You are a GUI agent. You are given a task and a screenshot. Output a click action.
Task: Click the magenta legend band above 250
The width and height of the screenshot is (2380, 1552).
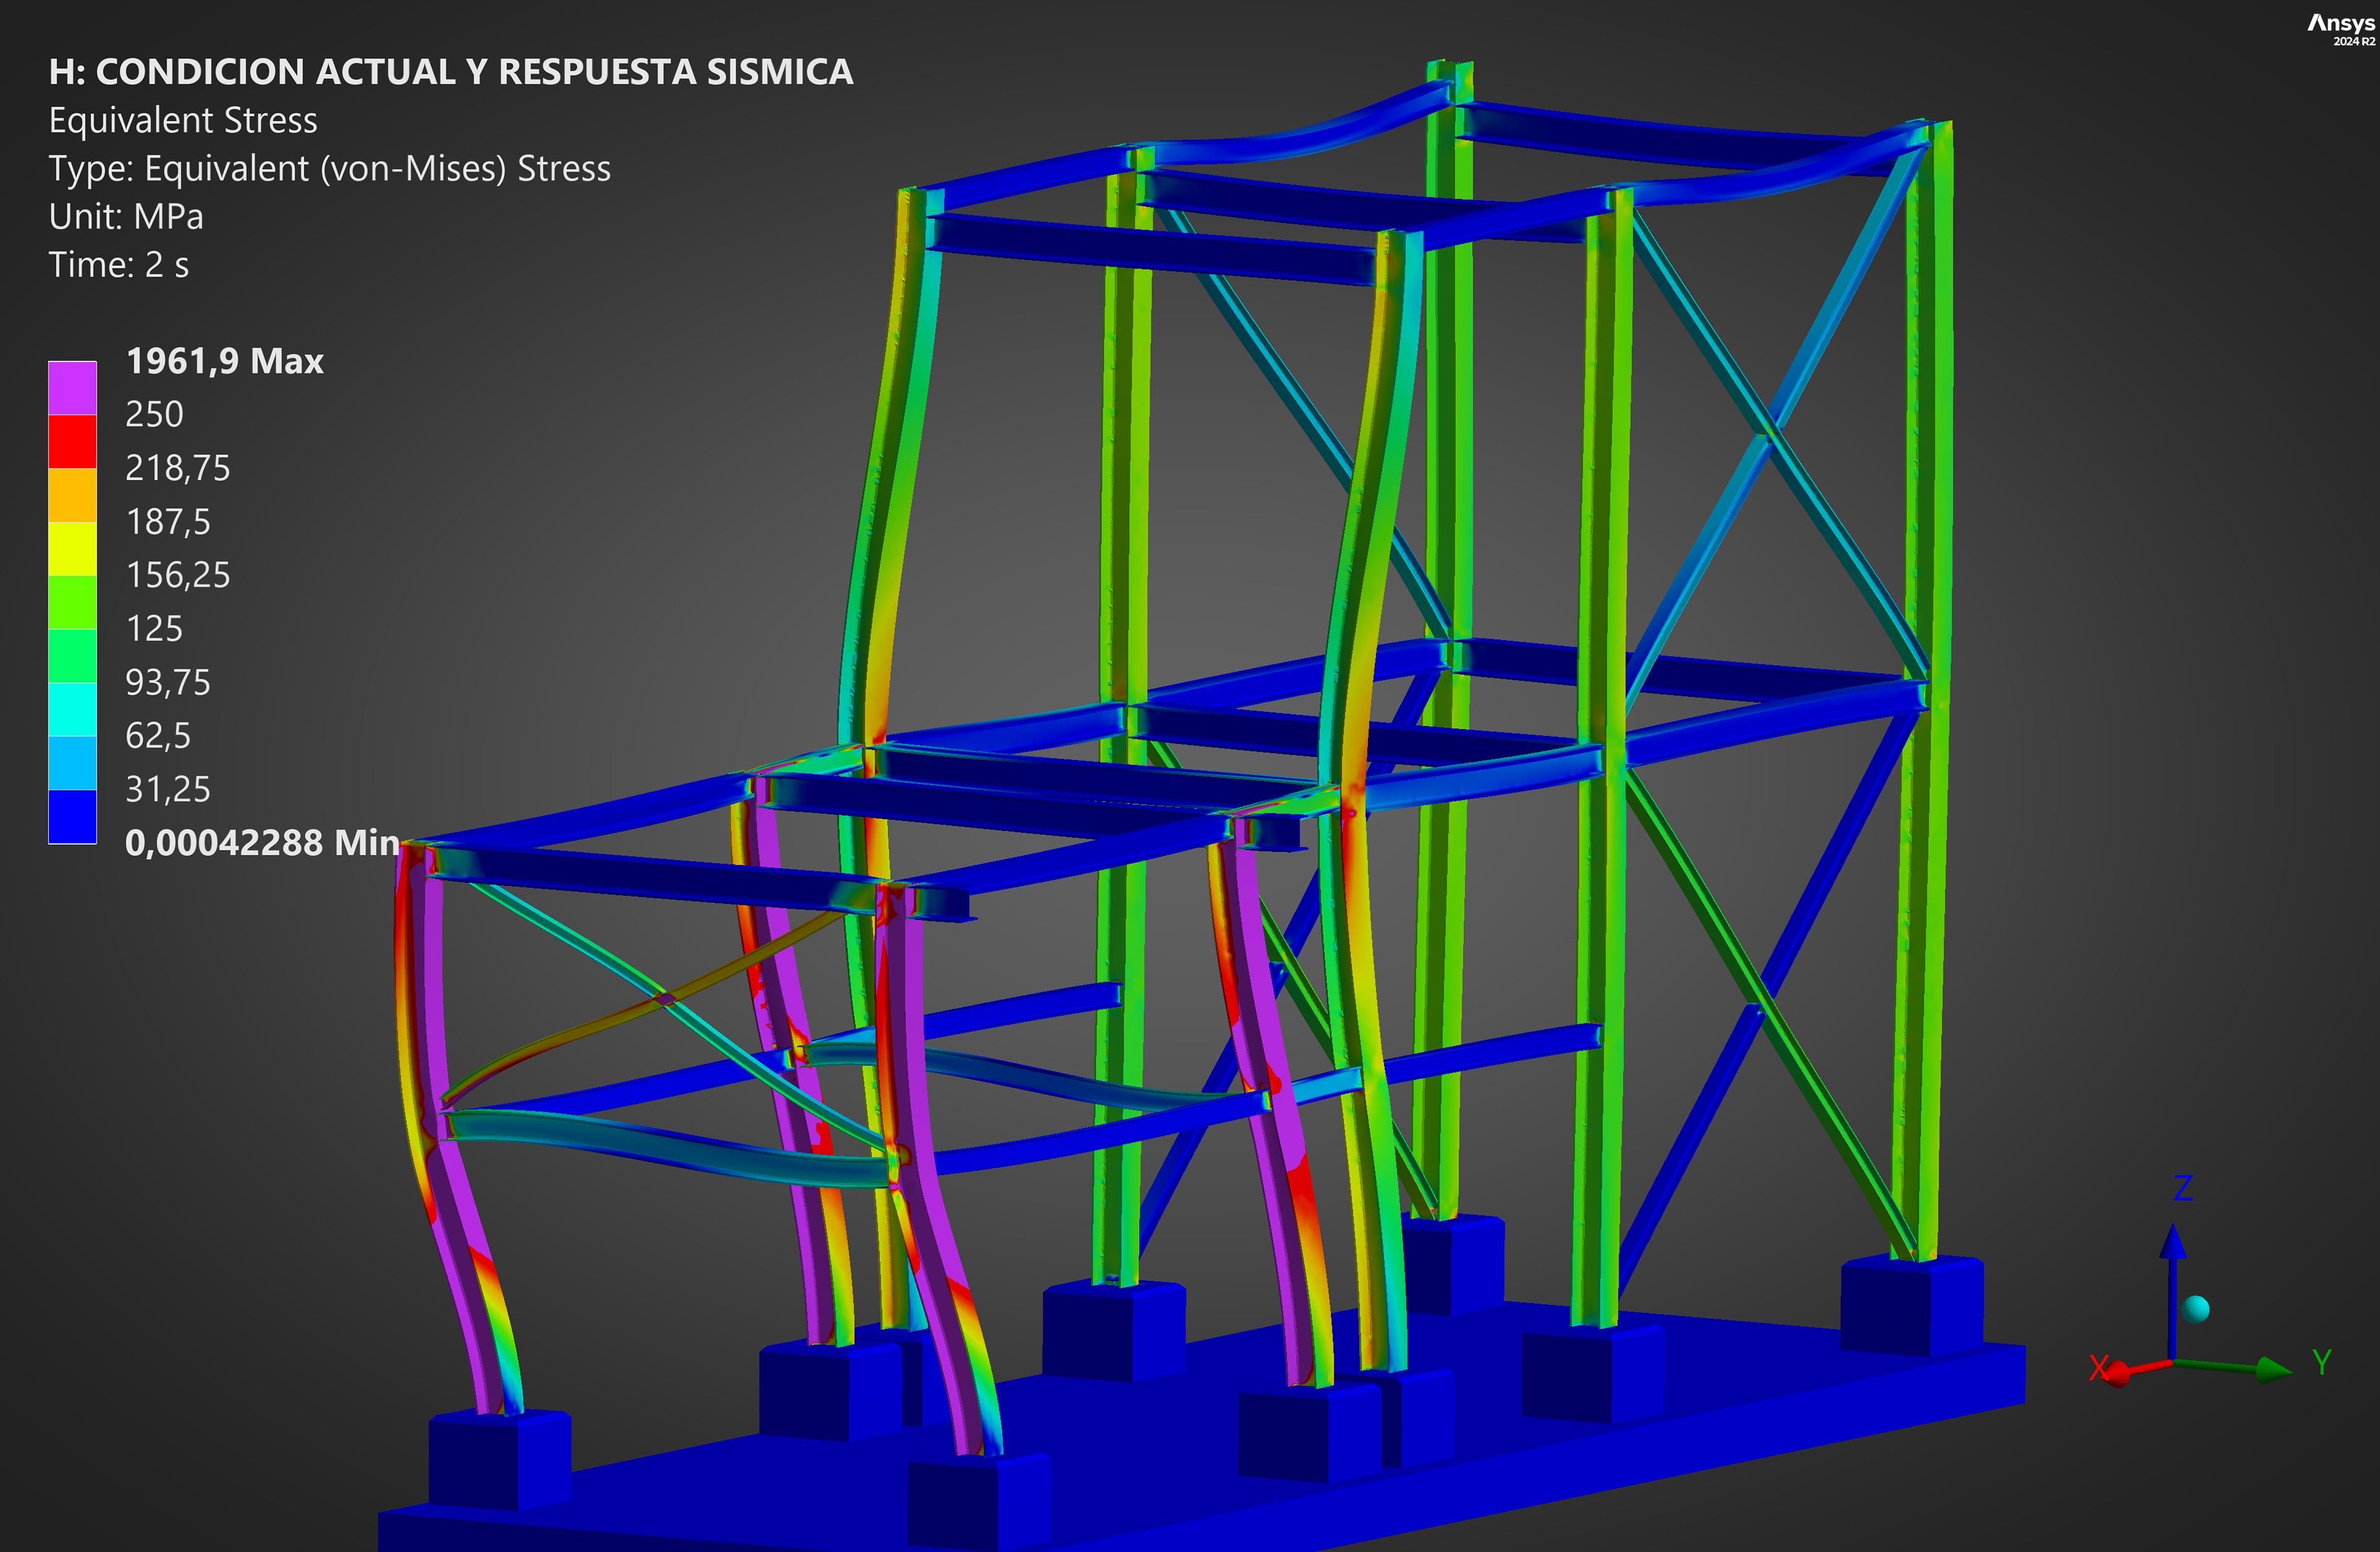tap(72, 388)
